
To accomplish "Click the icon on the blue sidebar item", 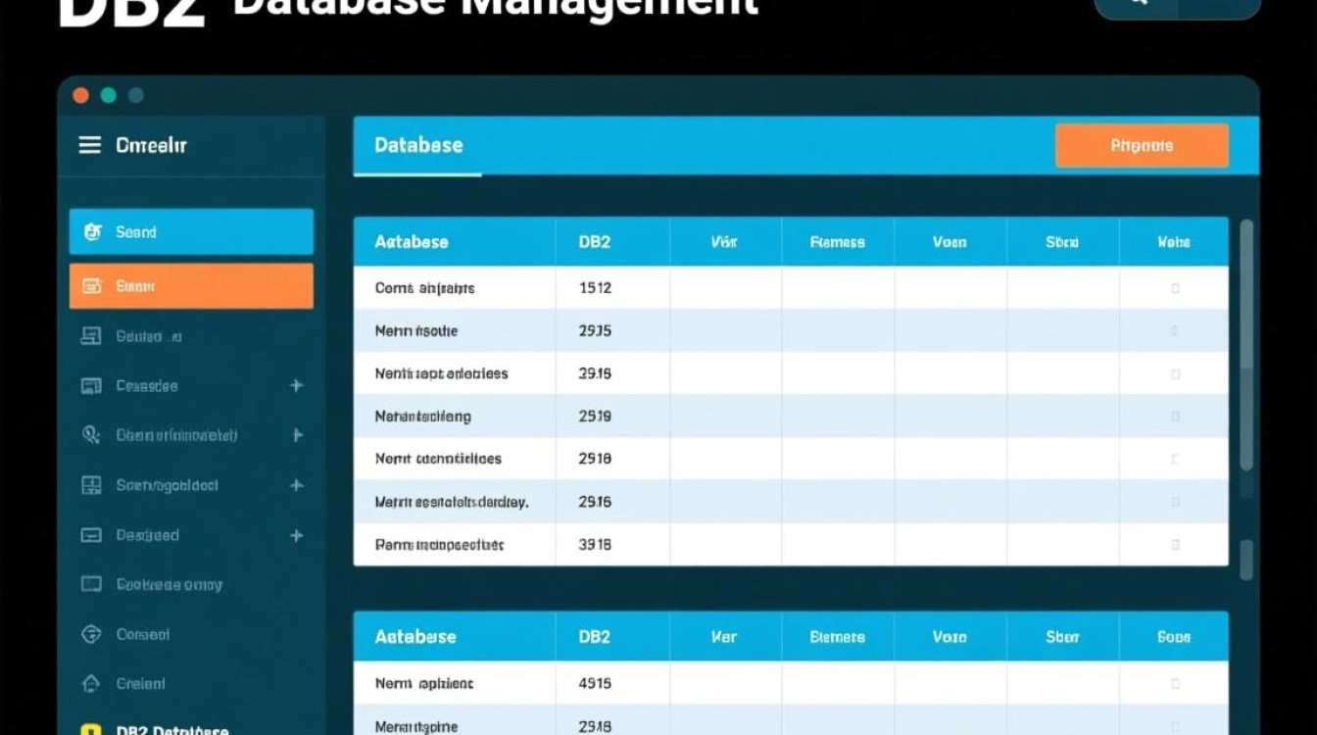I will click(x=93, y=232).
